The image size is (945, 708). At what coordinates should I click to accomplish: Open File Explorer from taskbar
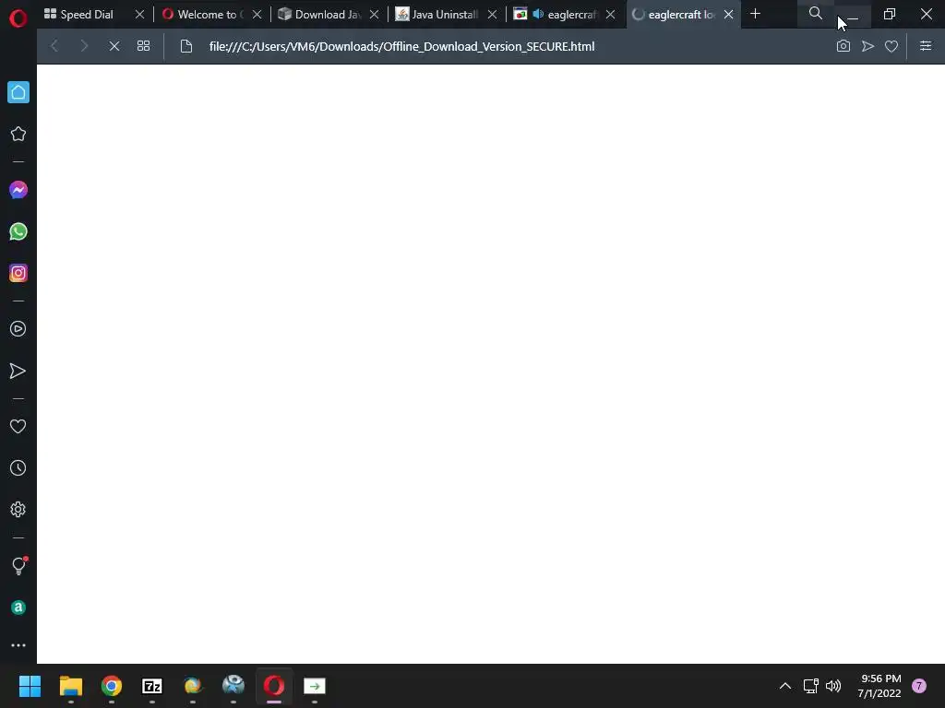(x=70, y=686)
